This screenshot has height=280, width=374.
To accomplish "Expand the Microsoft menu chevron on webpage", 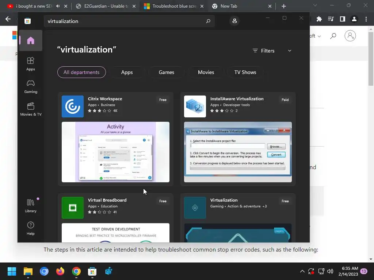I will [319, 36].
